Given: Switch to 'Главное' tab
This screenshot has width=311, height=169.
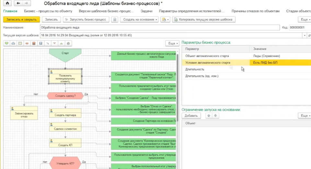Looking at the screenshot, I should (x=10, y=11).
